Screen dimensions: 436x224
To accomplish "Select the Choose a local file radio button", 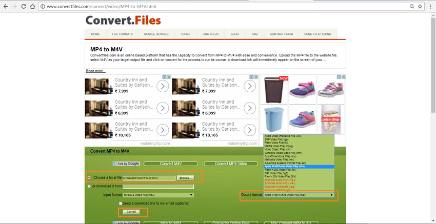I will coord(89,177).
